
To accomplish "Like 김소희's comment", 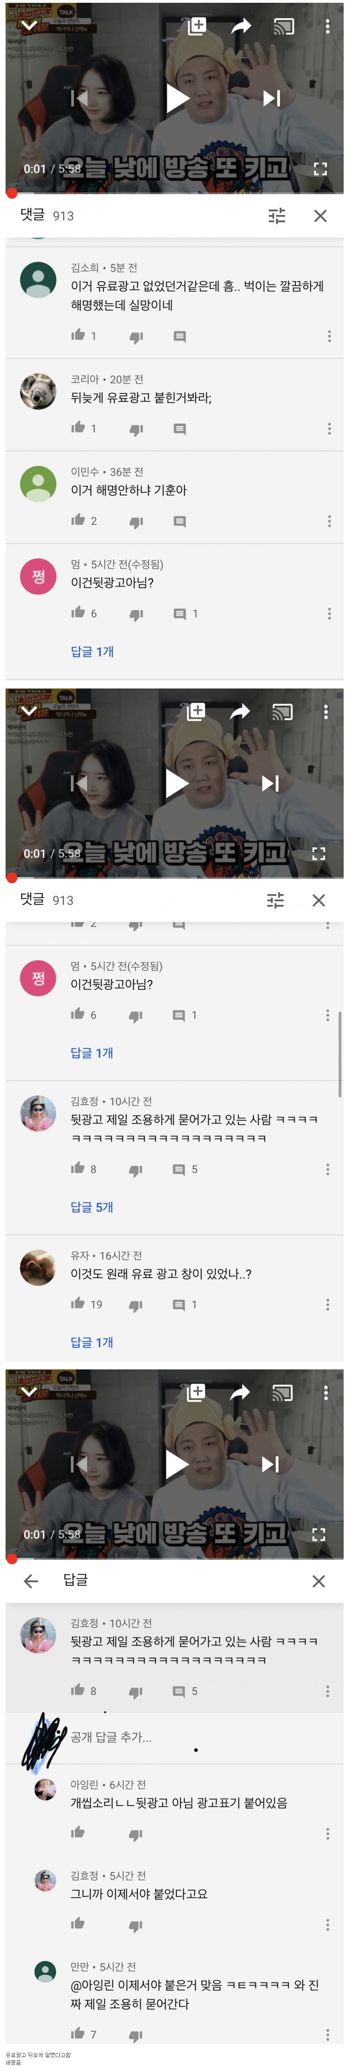I will tap(78, 334).
